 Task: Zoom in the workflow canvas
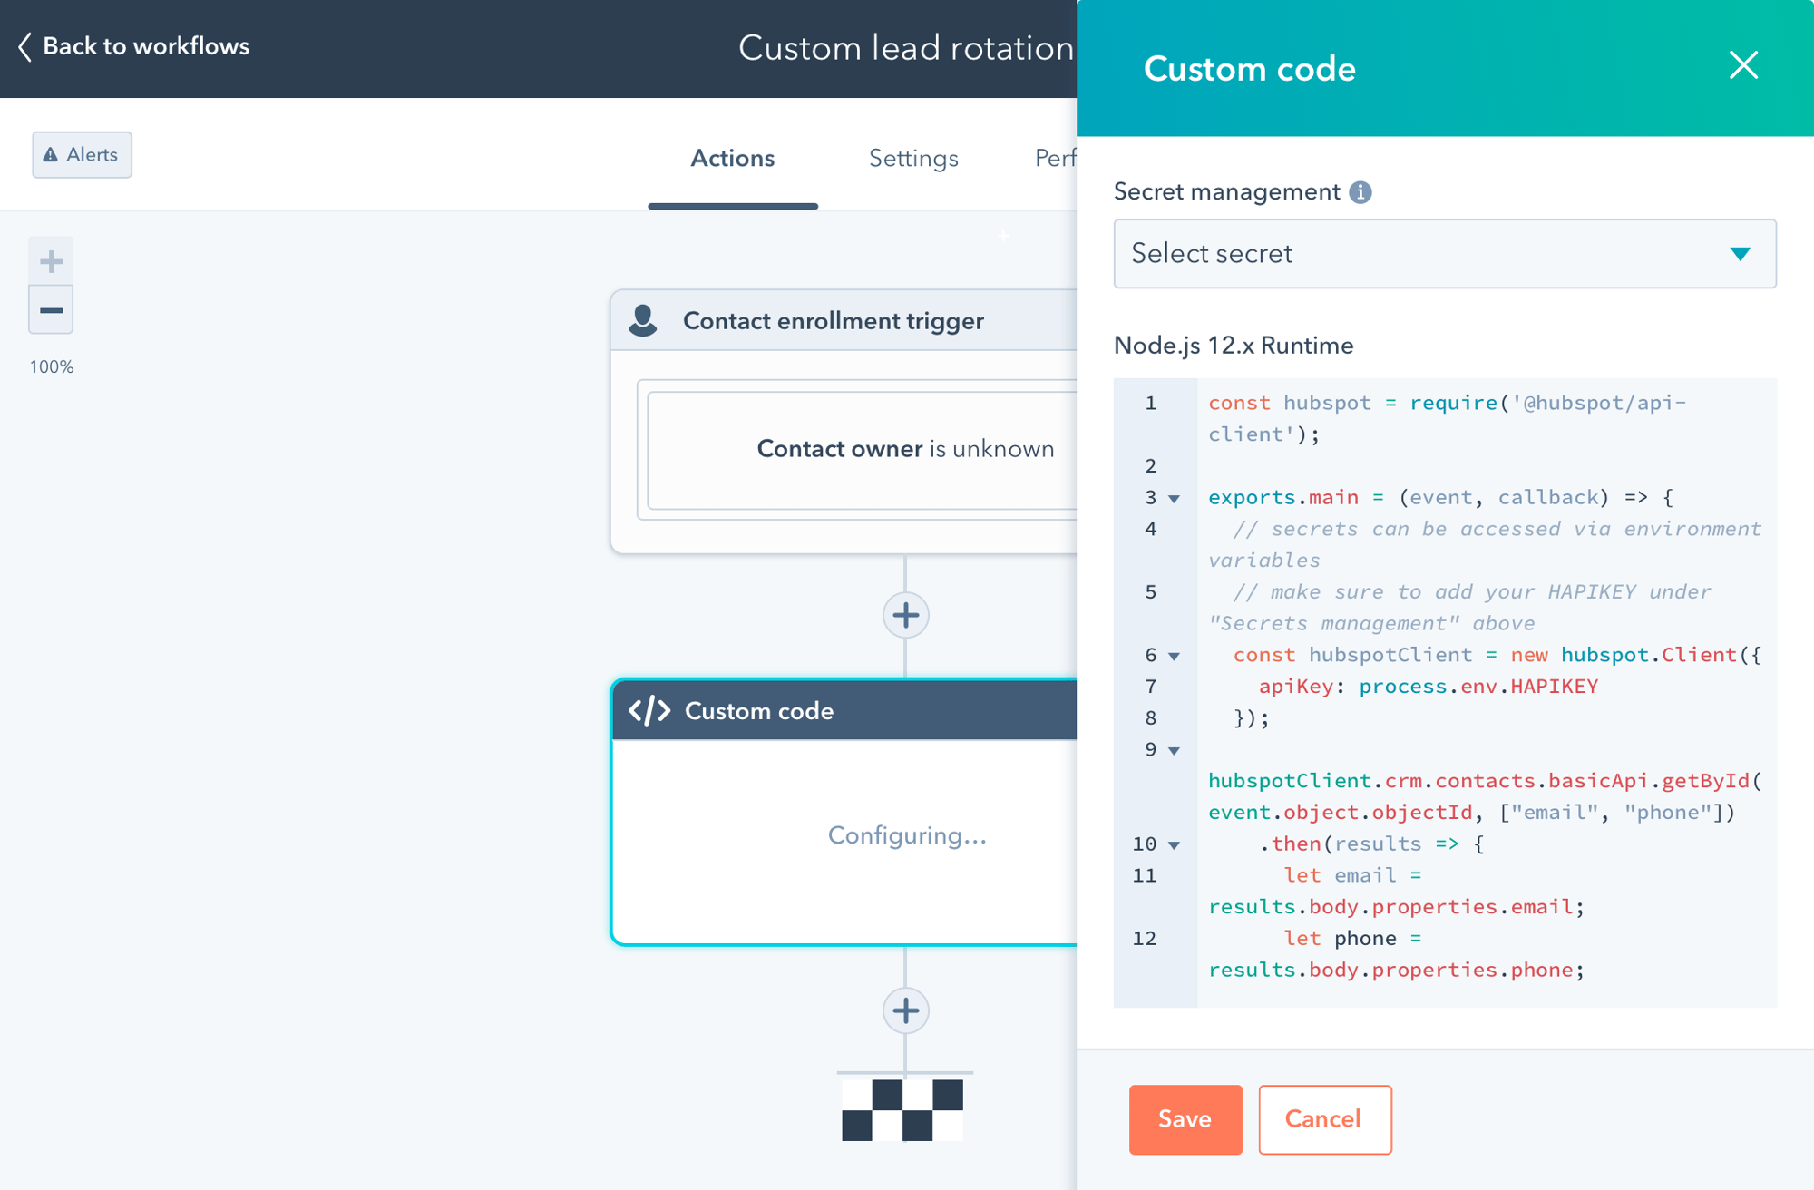(51, 262)
